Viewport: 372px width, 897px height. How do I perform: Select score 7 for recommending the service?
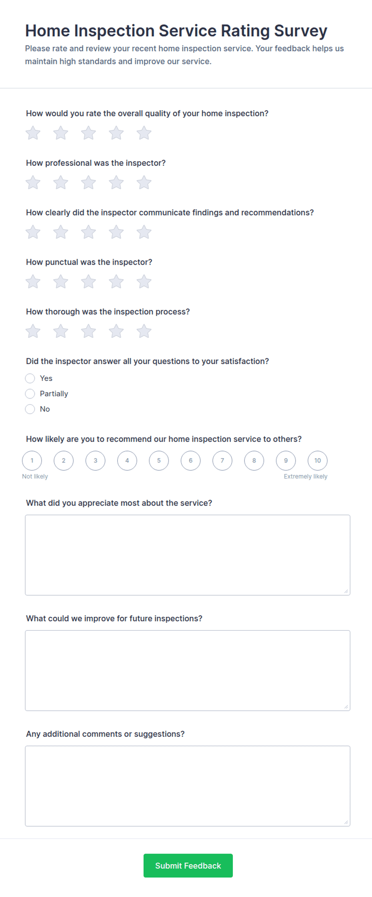tap(222, 460)
